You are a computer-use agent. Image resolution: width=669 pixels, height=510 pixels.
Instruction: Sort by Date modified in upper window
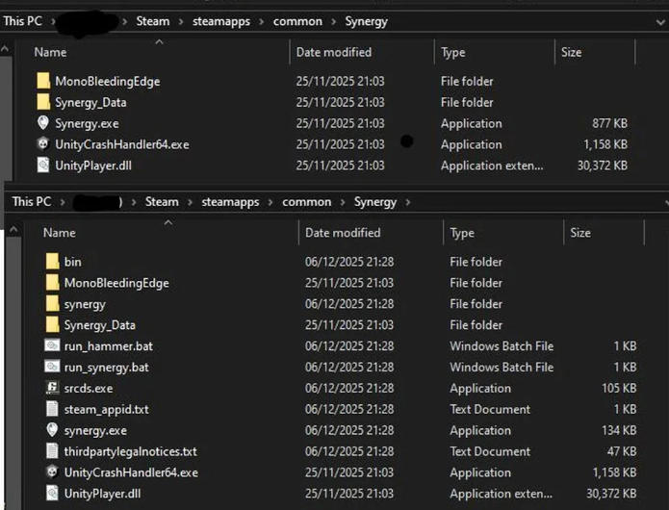pyautogui.click(x=333, y=52)
